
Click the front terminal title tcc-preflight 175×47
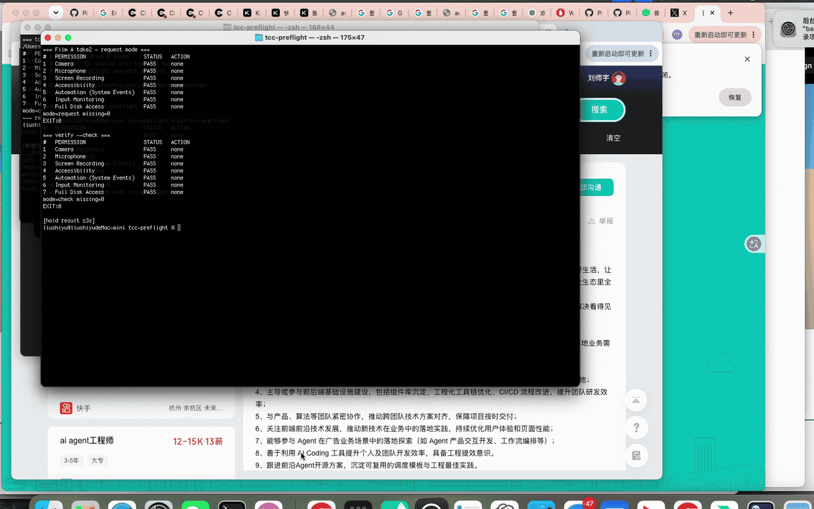pos(315,38)
